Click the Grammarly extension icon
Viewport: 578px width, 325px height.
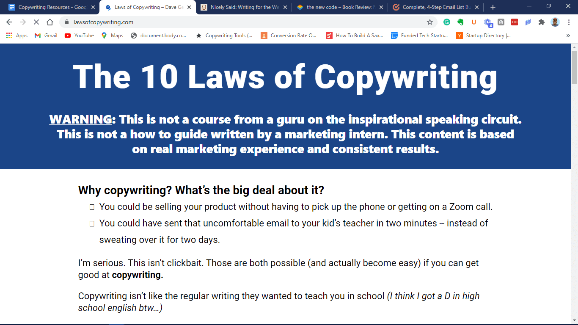tap(447, 22)
